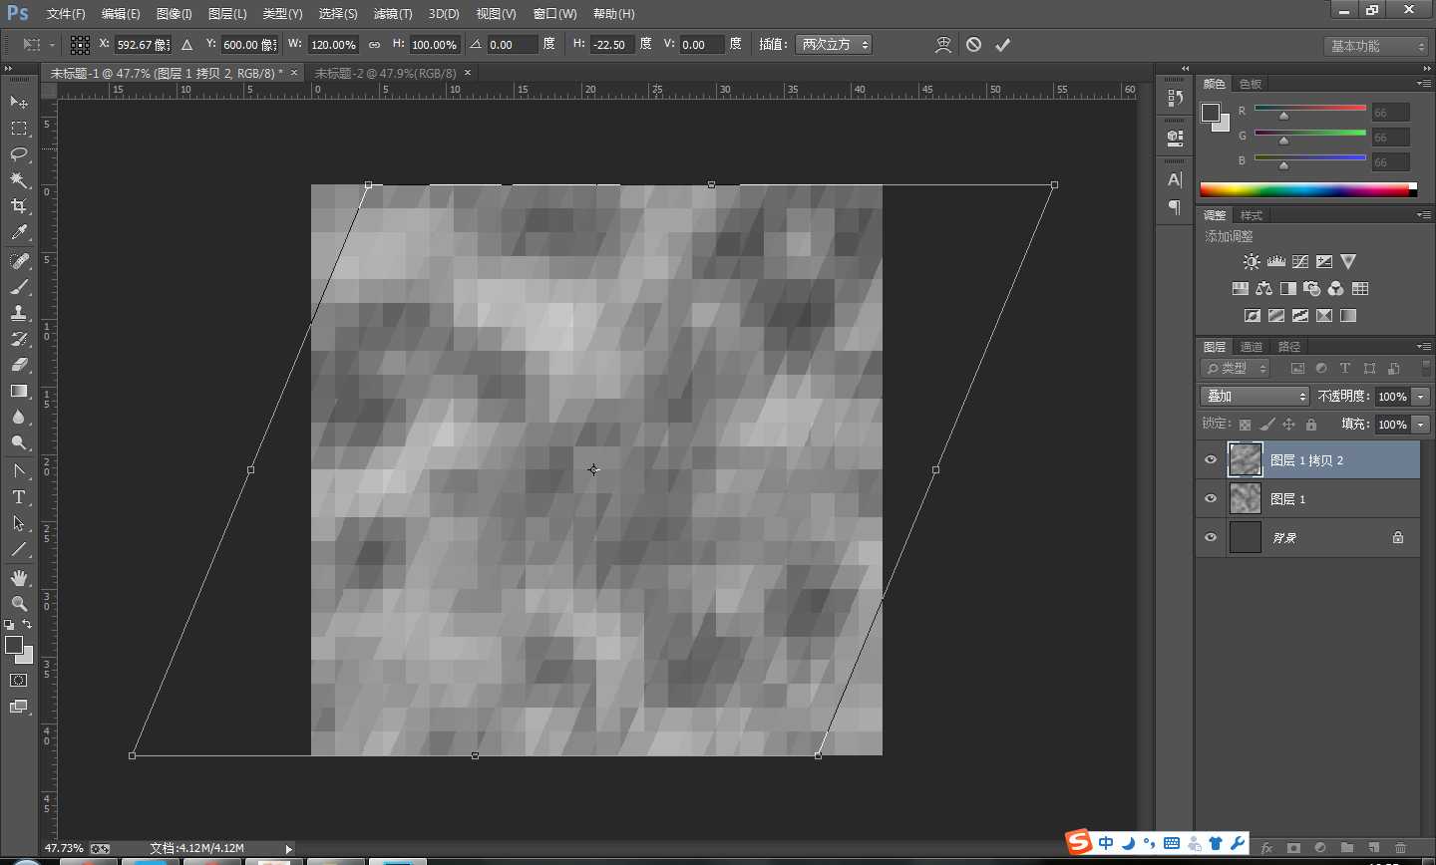Toggle relative positioning triangle for reference point
This screenshot has width=1436, height=865.
click(x=186, y=45)
